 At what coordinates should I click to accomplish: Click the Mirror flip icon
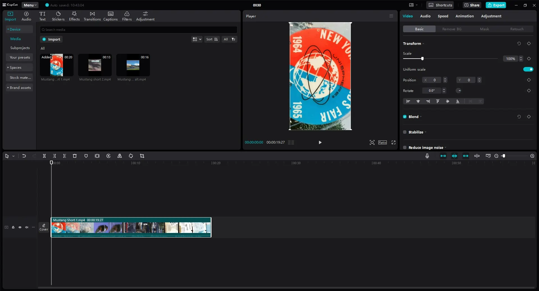[x=120, y=156]
